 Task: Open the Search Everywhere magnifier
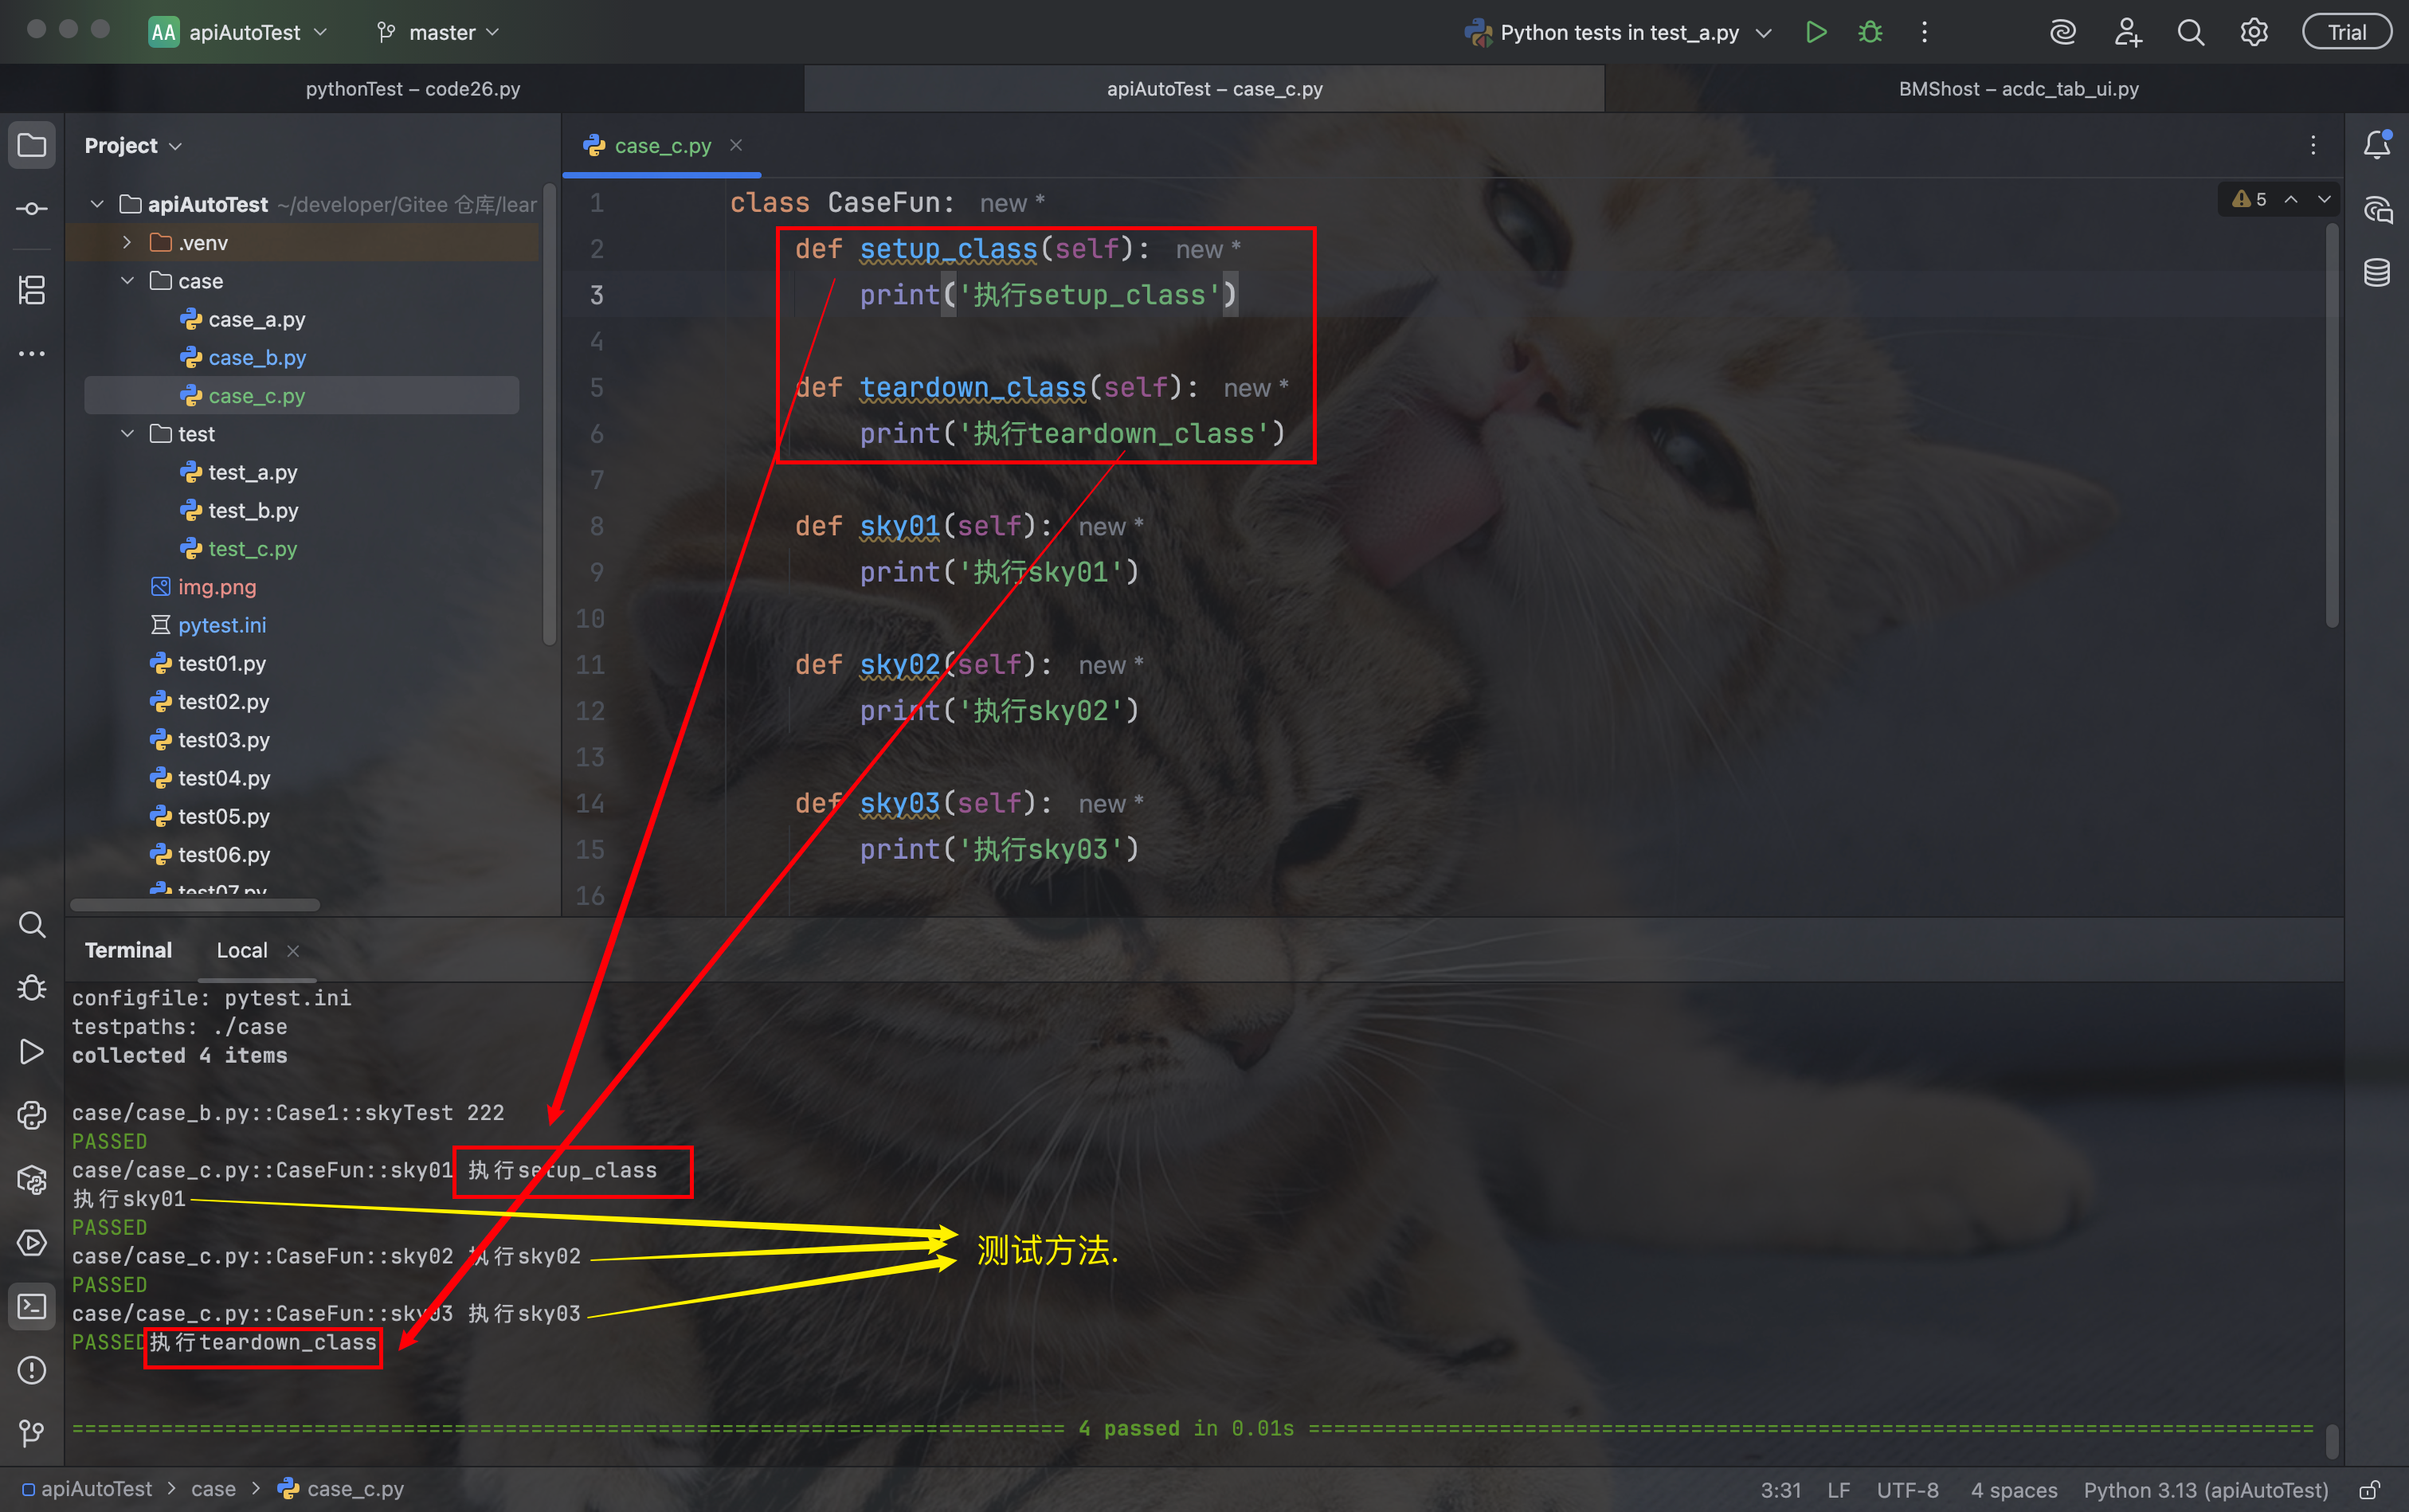click(x=2190, y=32)
